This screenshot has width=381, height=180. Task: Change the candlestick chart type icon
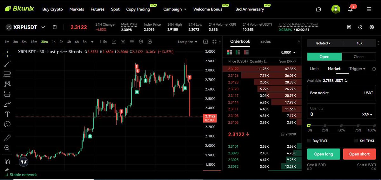click(105, 42)
